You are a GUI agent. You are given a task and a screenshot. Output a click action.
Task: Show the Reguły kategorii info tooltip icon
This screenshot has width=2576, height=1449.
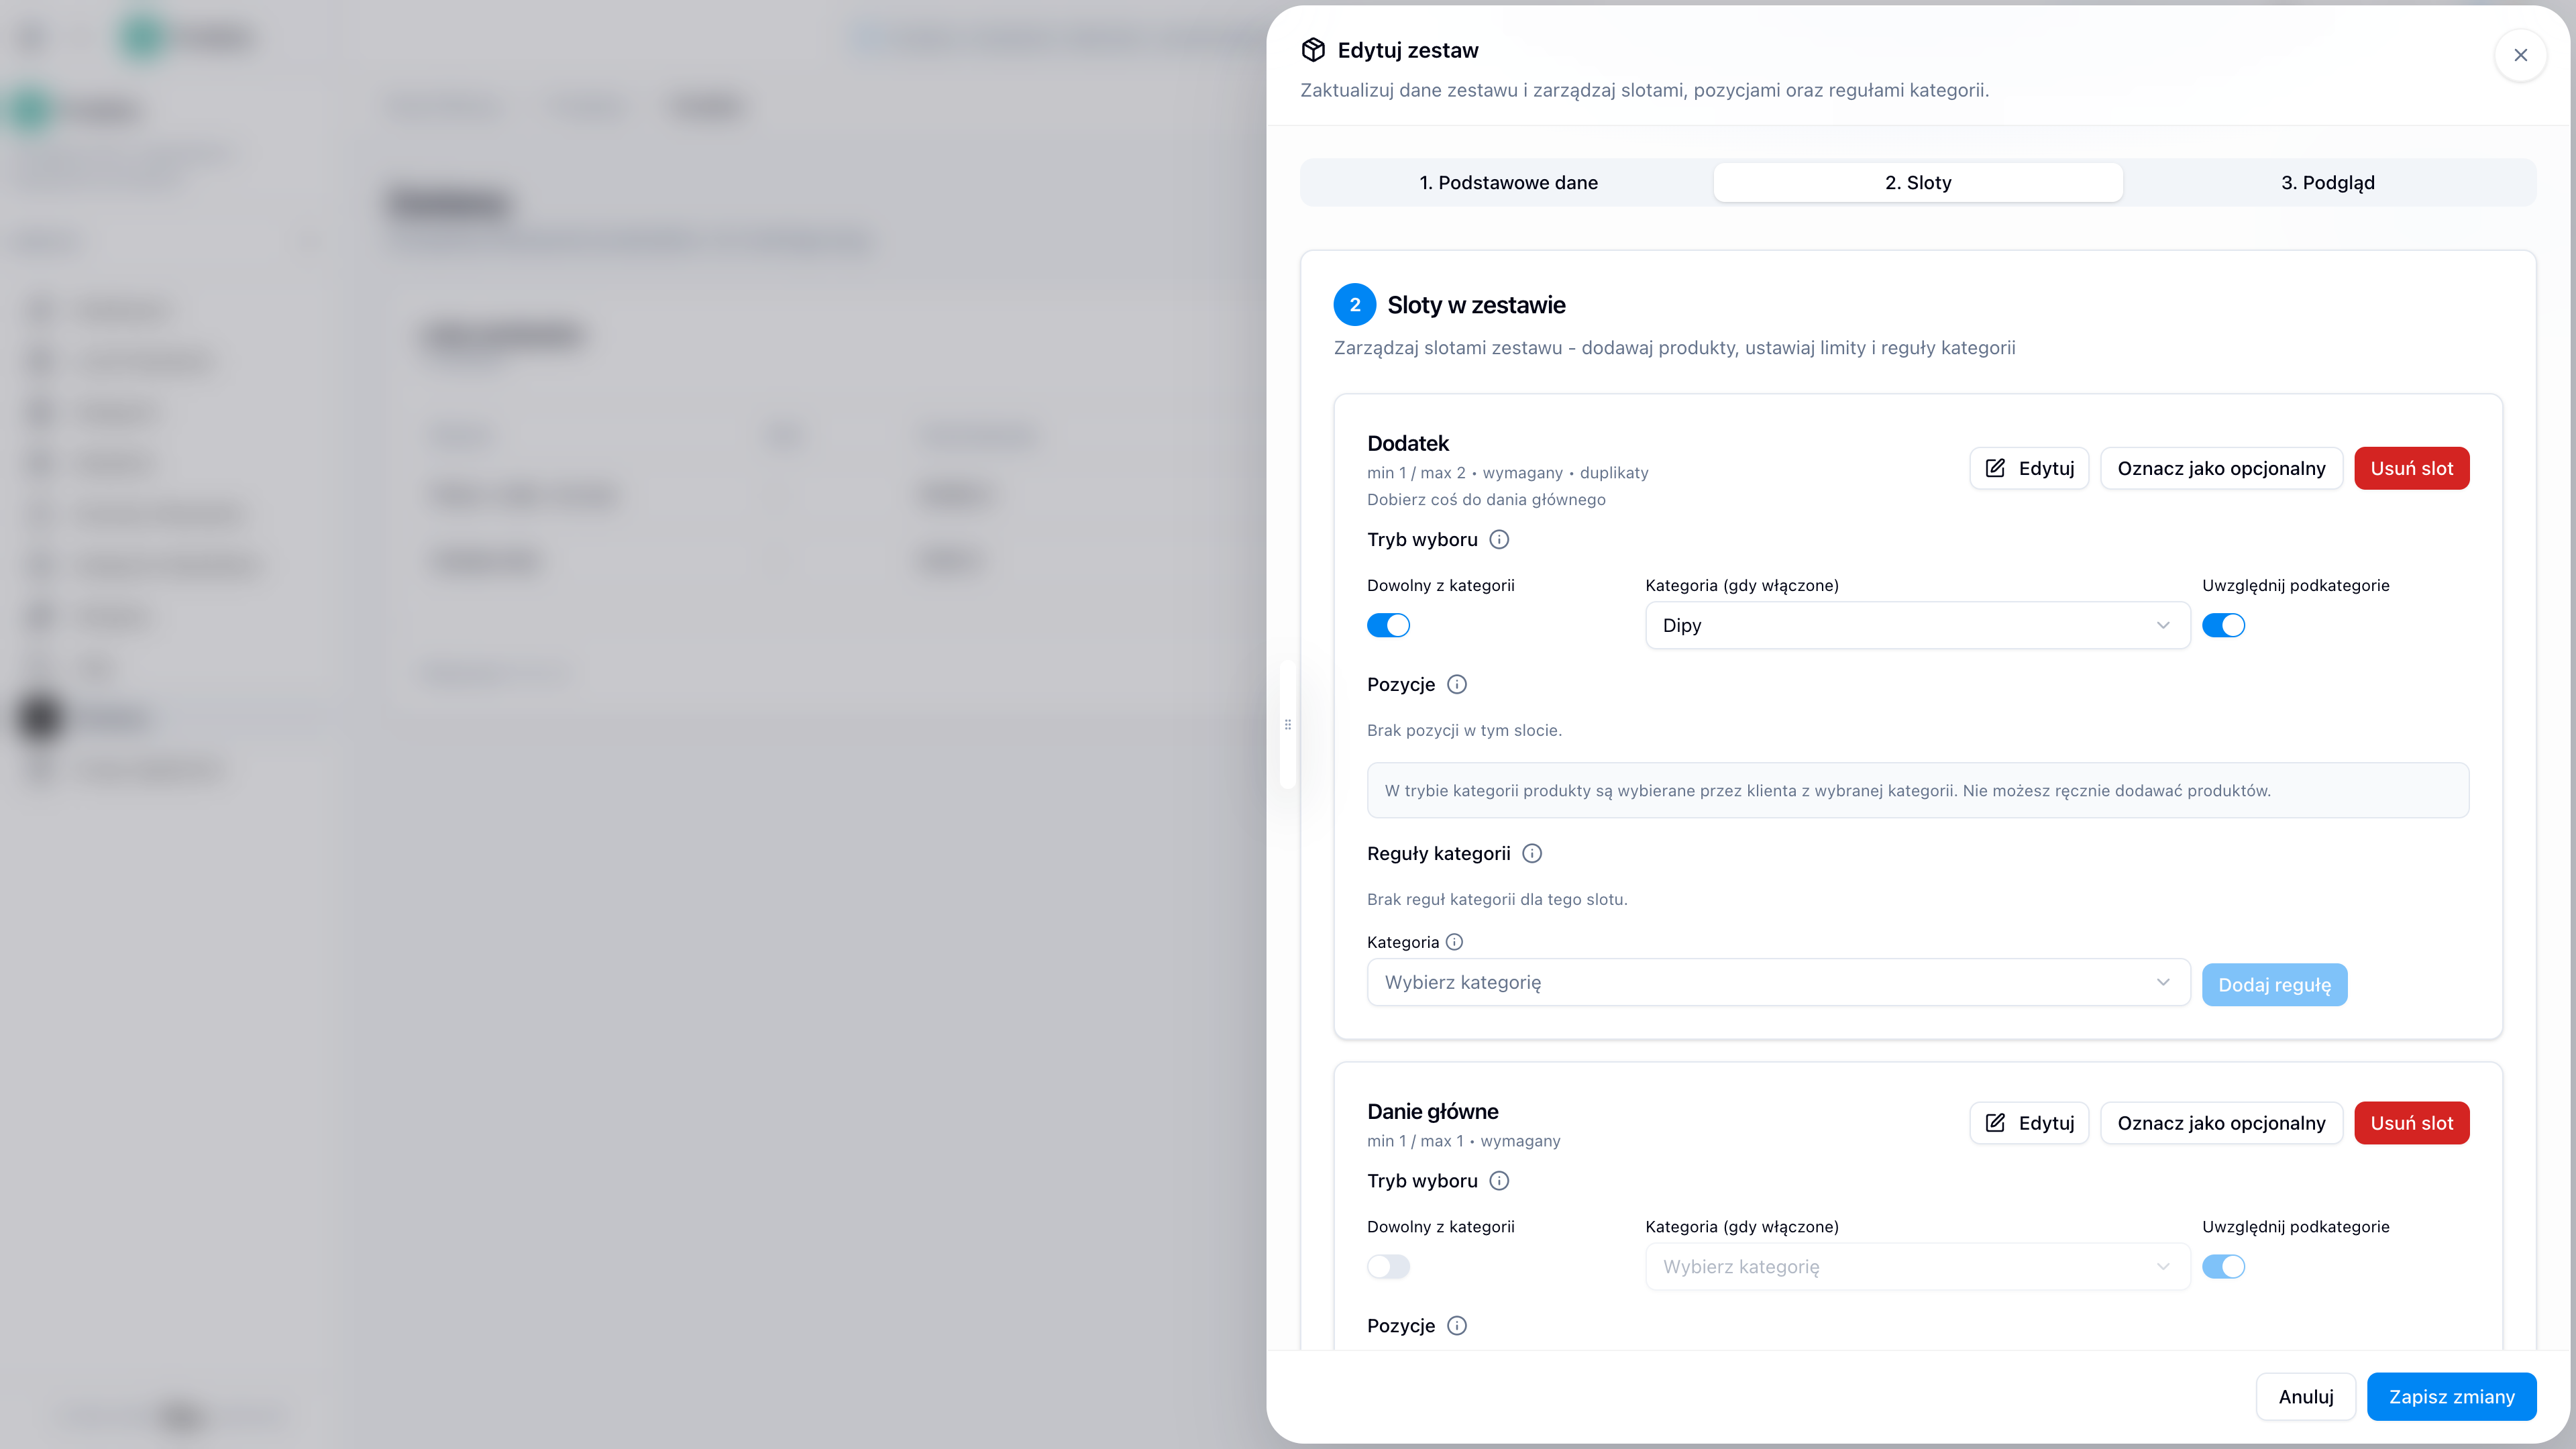(1532, 854)
